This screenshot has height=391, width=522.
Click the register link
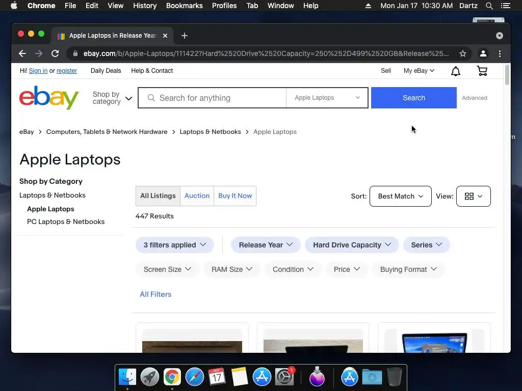point(67,71)
